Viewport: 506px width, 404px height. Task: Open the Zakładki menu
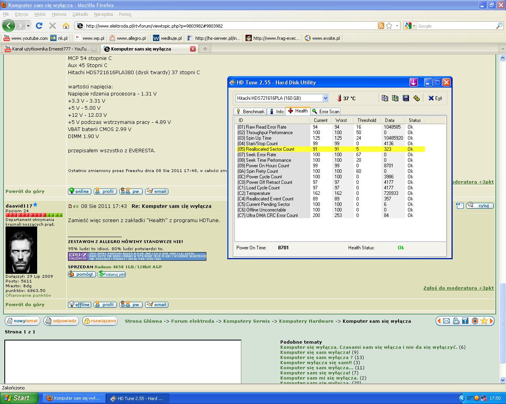[80, 14]
